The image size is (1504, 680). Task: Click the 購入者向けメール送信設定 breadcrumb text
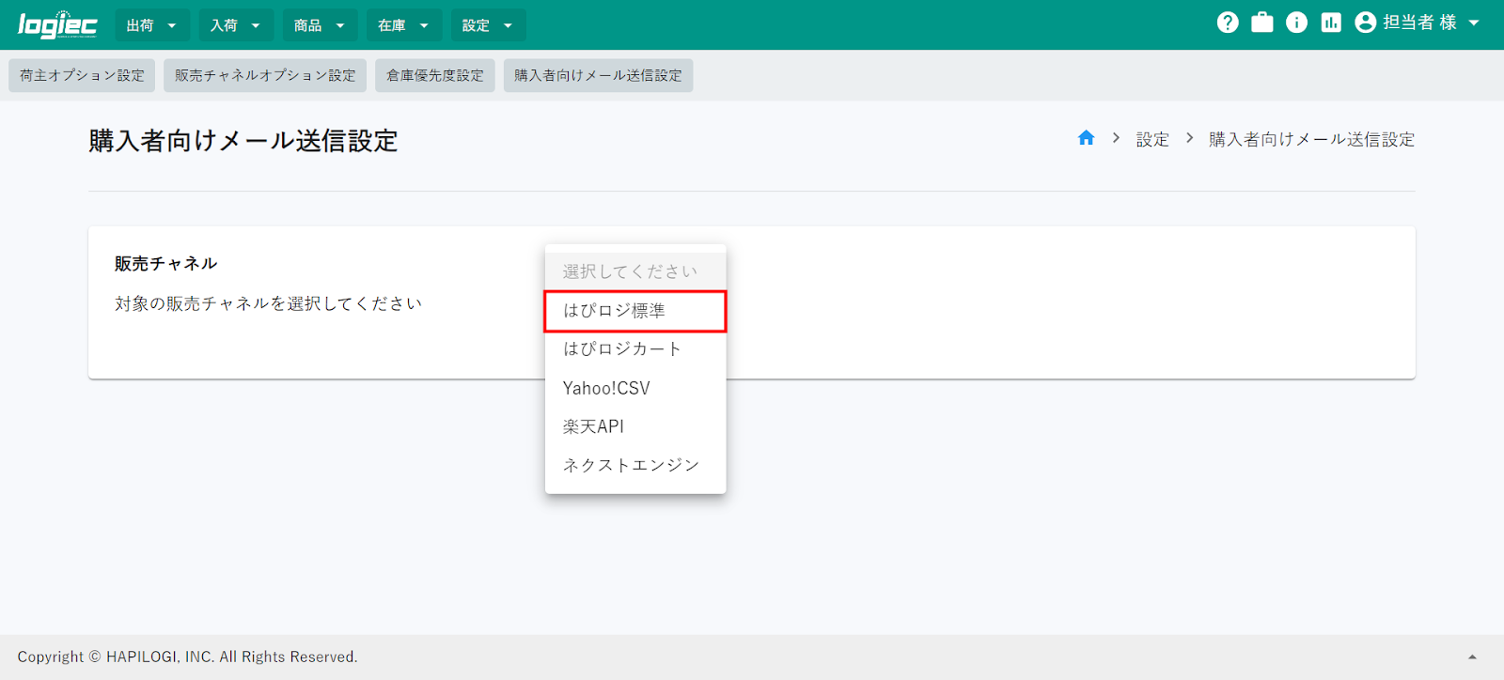click(x=1311, y=139)
